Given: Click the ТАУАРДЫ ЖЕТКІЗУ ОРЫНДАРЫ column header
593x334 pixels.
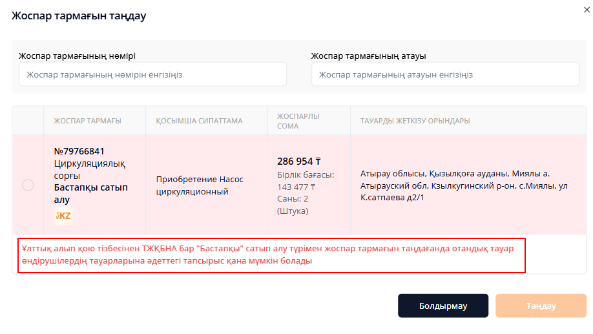Looking at the screenshot, I should pyautogui.click(x=415, y=121).
